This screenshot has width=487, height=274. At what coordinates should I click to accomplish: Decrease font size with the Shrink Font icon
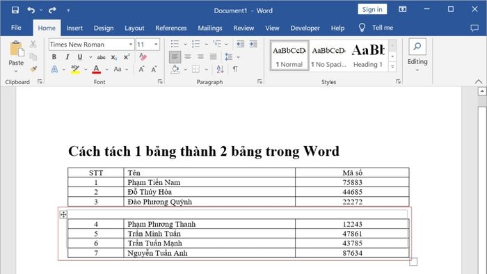coord(154,70)
